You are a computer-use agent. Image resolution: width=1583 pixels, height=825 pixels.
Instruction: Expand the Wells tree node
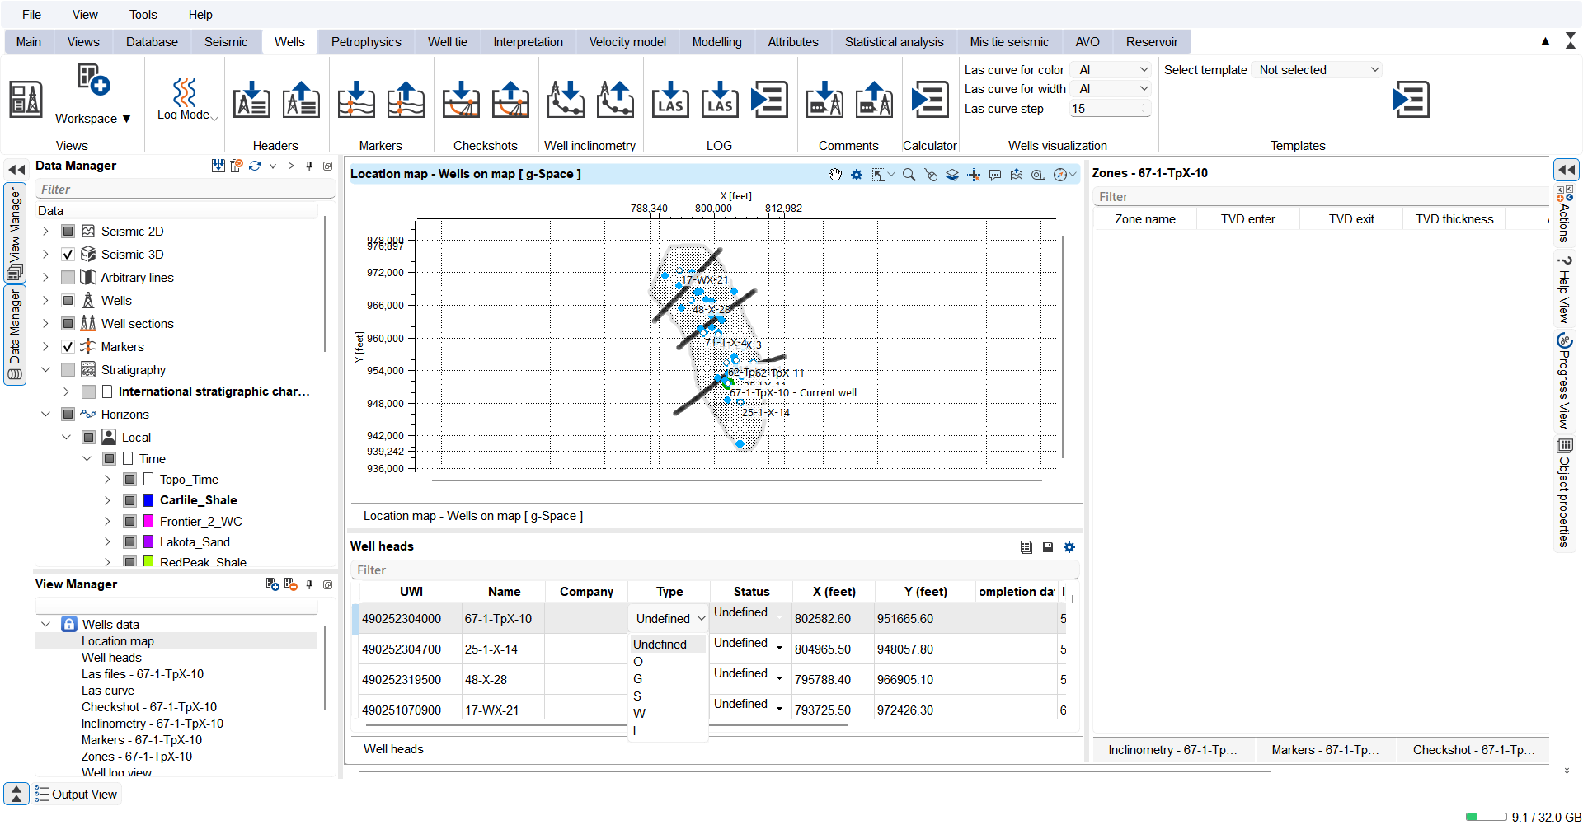click(45, 301)
